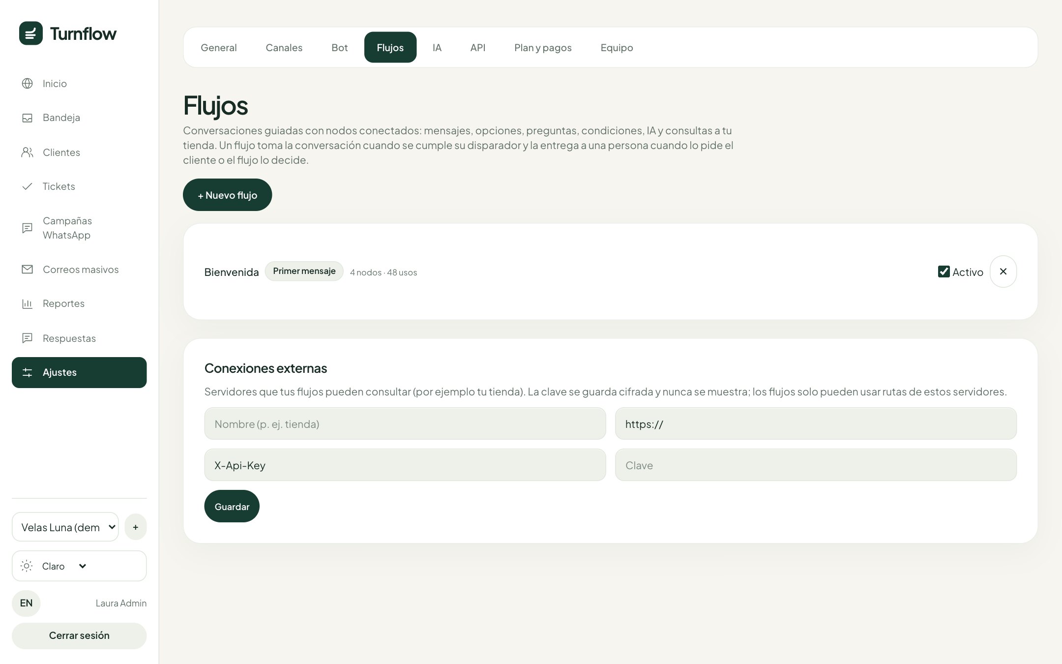
Task: Click the Laura Admin user name
Action: 121,603
